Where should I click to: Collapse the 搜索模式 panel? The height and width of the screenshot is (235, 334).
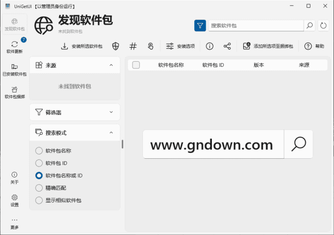click(x=111, y=133)
